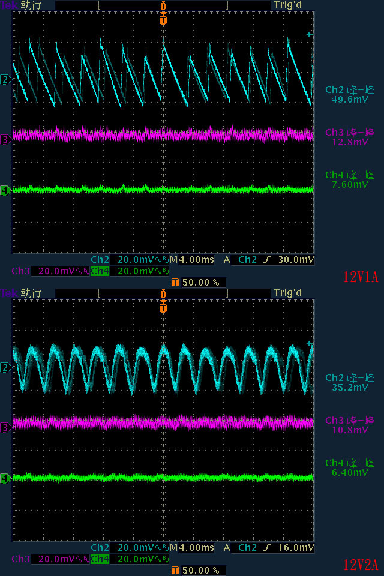Click the M 4.00ms timebase readout under 12V2A
The image size is (384, 576).
(x=192, y=548)
